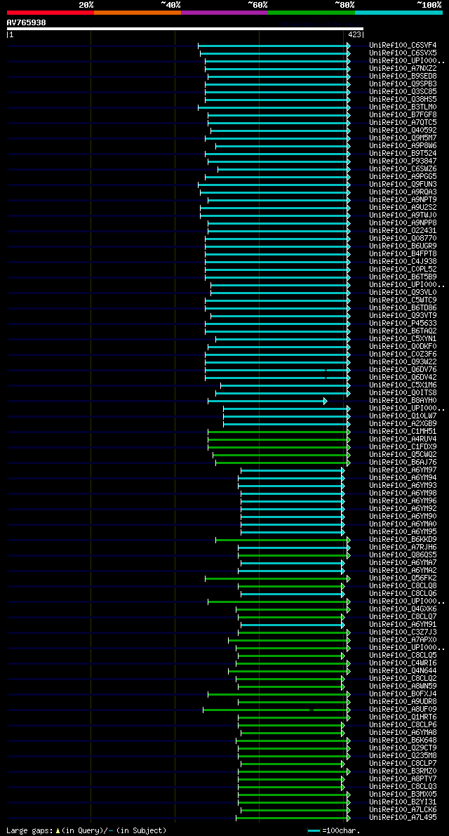Click the green ~80% legend segment
Image resolution: width=449 pixels, height=836 pixels.
311,12
